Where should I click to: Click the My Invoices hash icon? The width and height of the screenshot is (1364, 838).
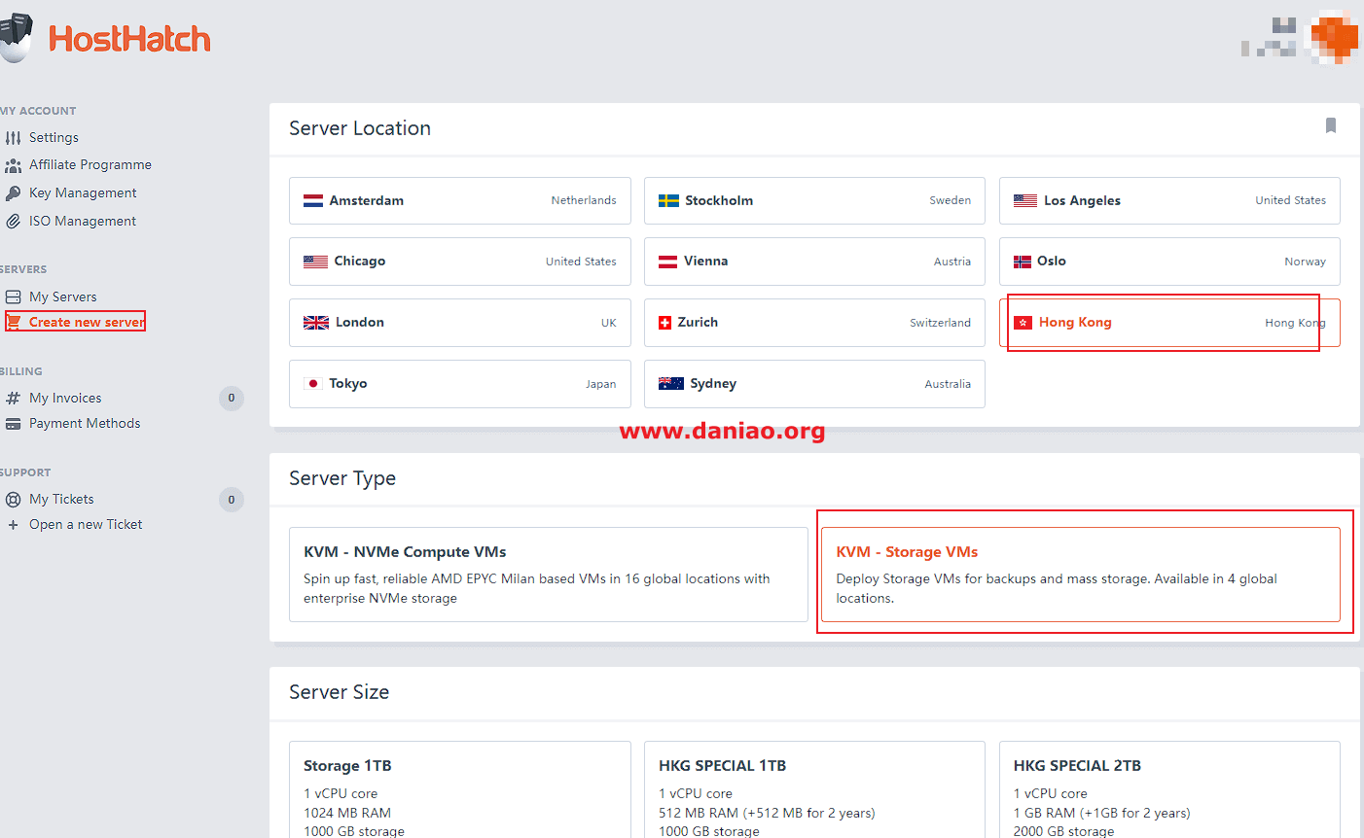[x=13, y=399]
